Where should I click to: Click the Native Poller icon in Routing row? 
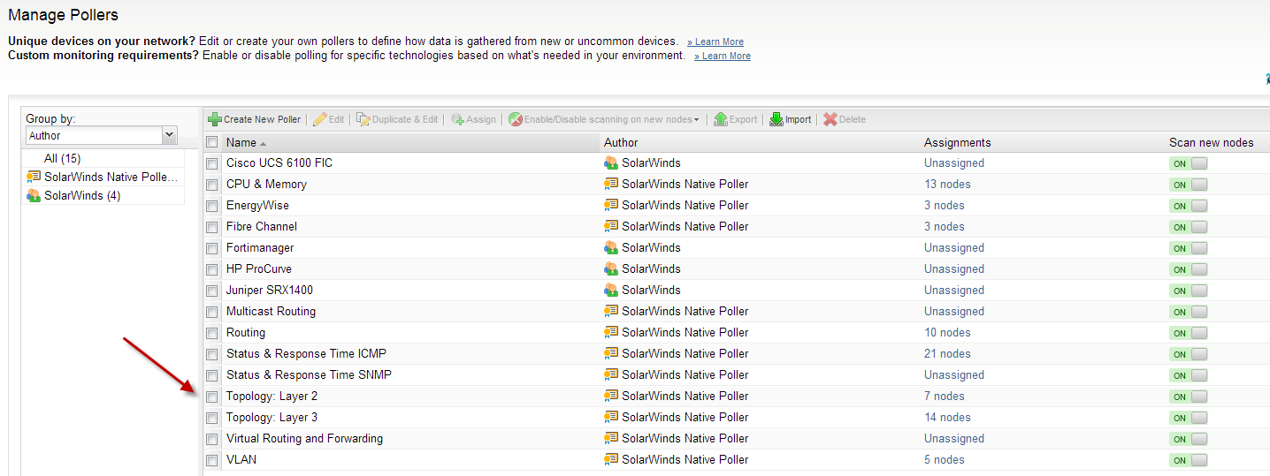point(611,333)
